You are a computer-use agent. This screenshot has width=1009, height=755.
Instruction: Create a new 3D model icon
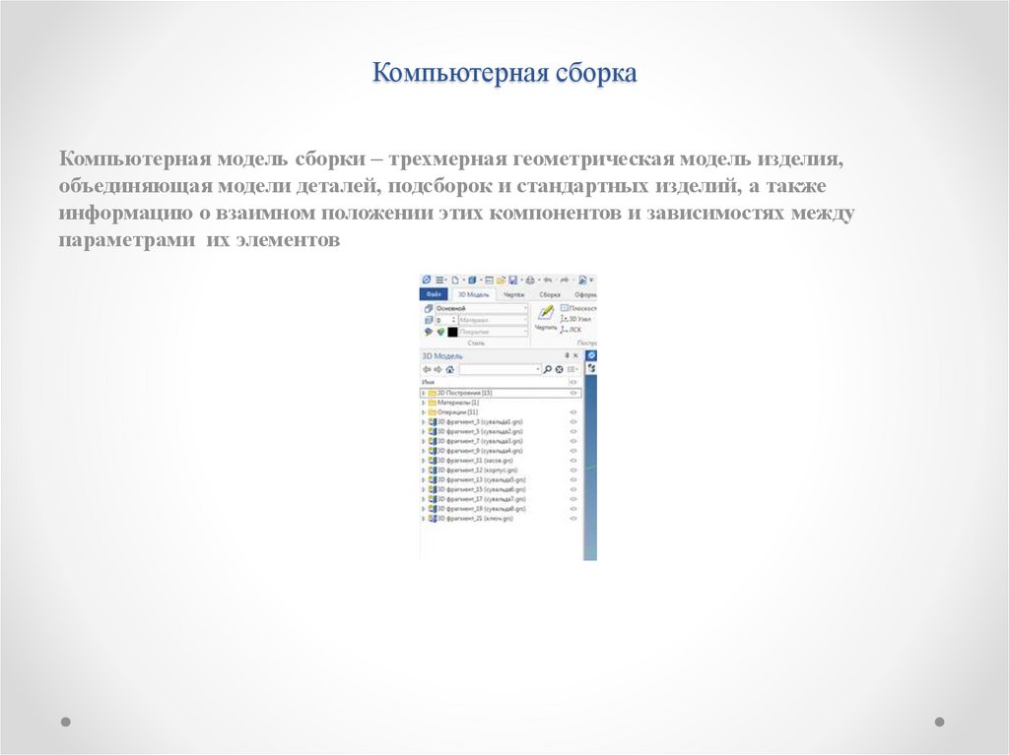(472, 280)
